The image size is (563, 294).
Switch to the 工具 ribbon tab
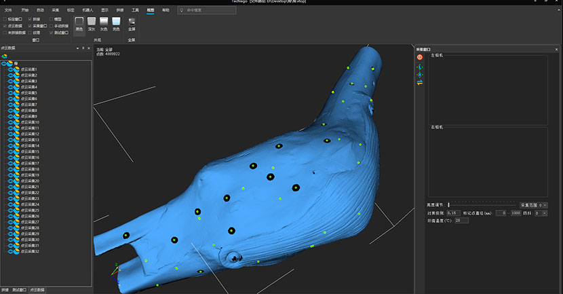coord(135,11)
